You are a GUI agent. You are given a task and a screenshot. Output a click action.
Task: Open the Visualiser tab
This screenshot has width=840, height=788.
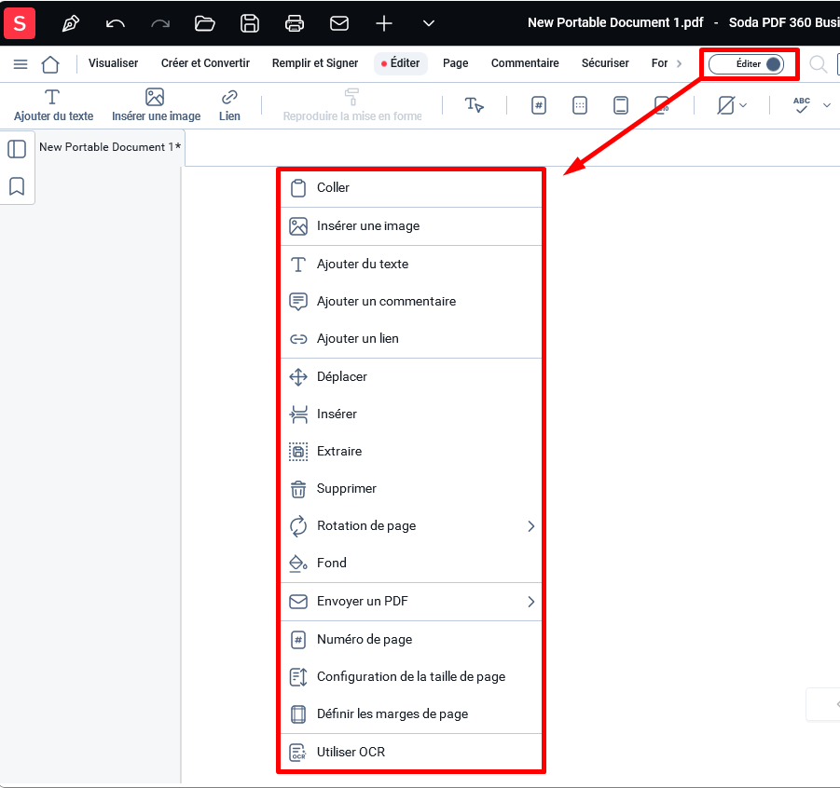tap(113, 63)
